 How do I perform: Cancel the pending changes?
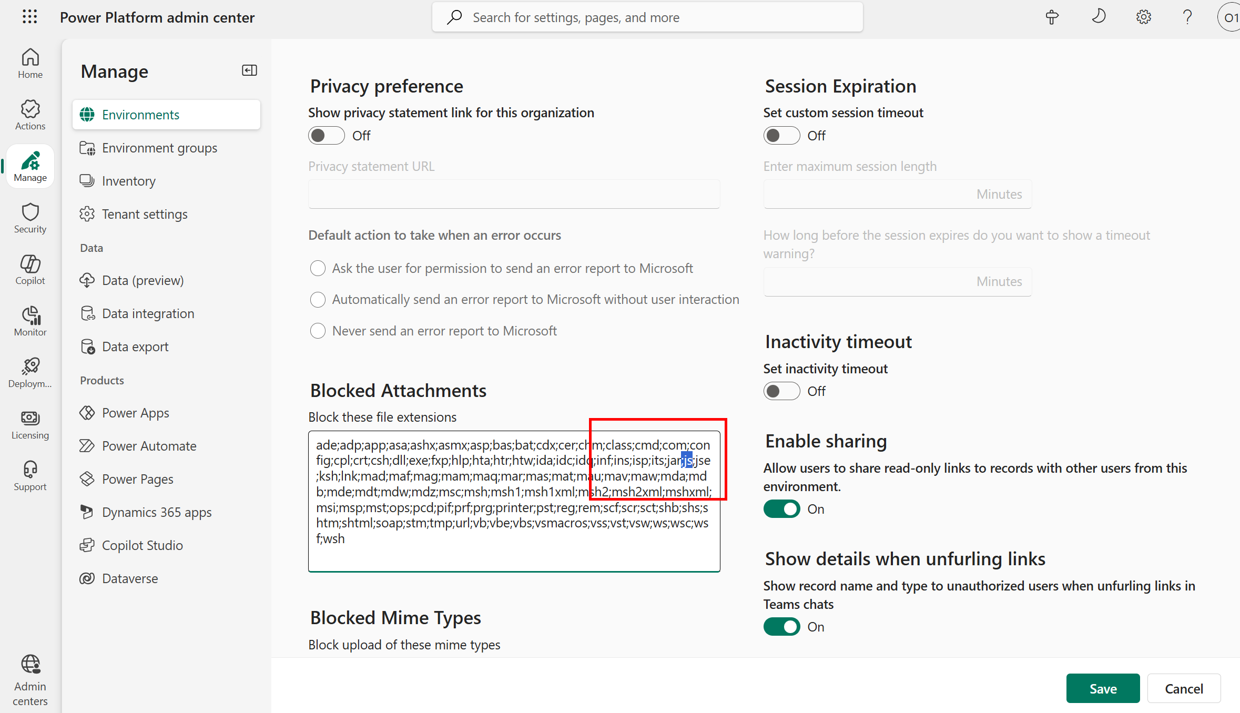tap(1183, 688)
